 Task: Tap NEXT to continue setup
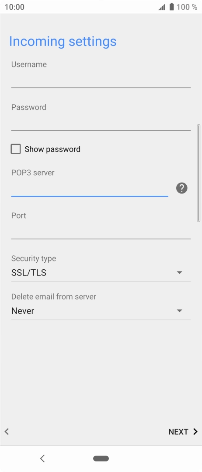[x=178, y=432]
